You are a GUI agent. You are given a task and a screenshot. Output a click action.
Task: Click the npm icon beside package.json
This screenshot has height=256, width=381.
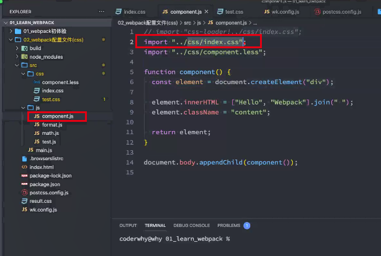[24, 184]
